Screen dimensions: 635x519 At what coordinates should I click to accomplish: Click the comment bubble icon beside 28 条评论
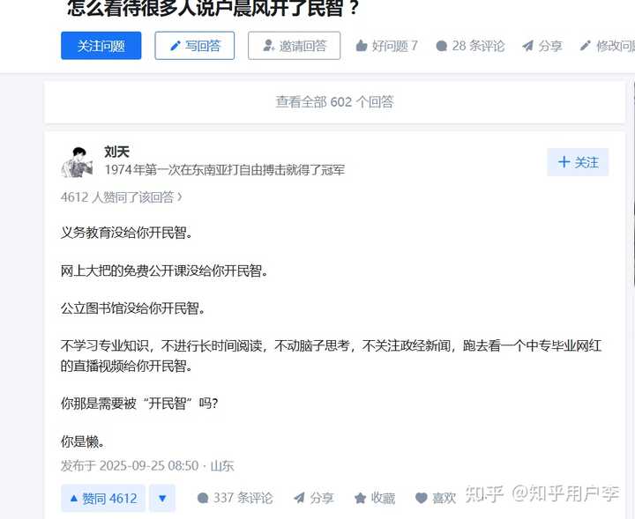coord(442,46)
